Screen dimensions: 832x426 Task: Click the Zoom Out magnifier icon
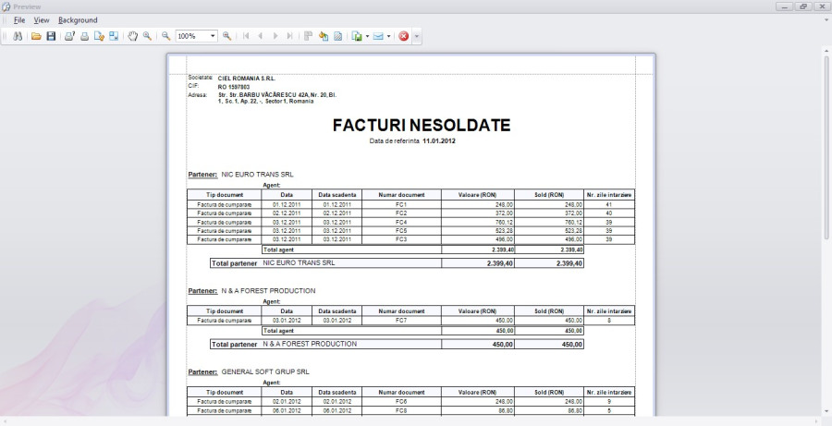click(x=166, y=36)
